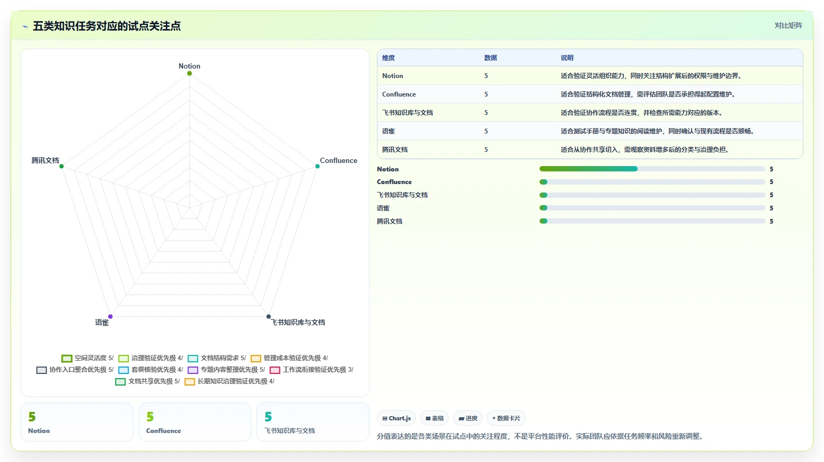Toggle the 管理成本验证优先级 legend series
This screenshot has width=824, height=462.
289,358
